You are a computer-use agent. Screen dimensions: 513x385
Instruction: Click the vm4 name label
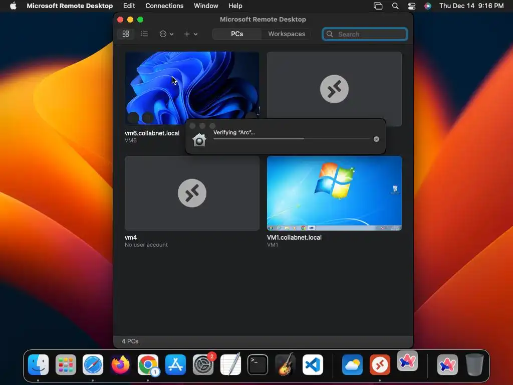131,237
